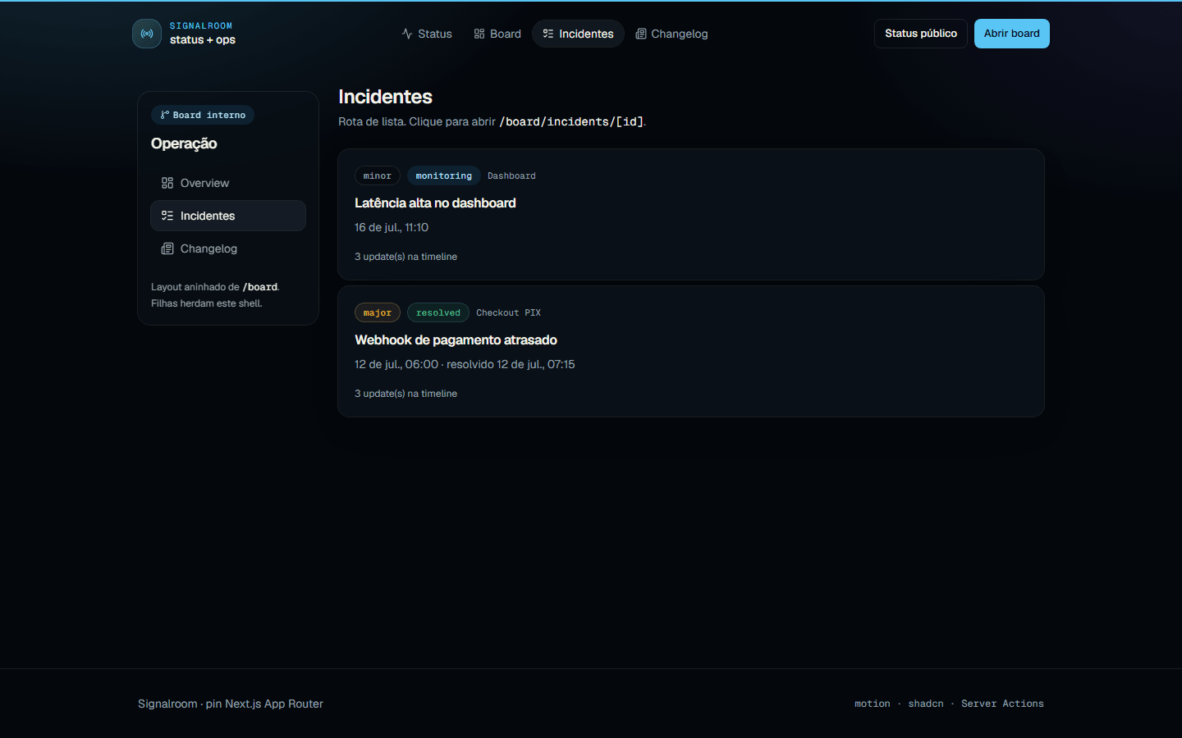This screenshot has height=738, width=1182.
Task: Select Overview in the Operação sidebar
Action: pyautogui.click(x=228, y=183)
